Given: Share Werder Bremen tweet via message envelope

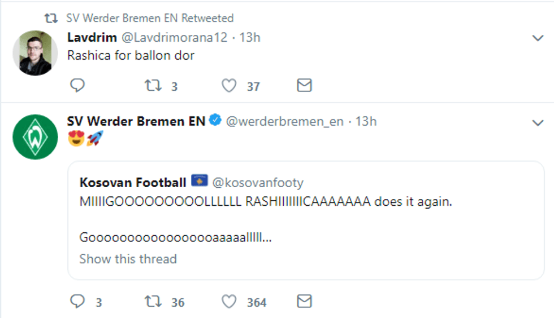Looking at the screenshot, I should [304, 302].
